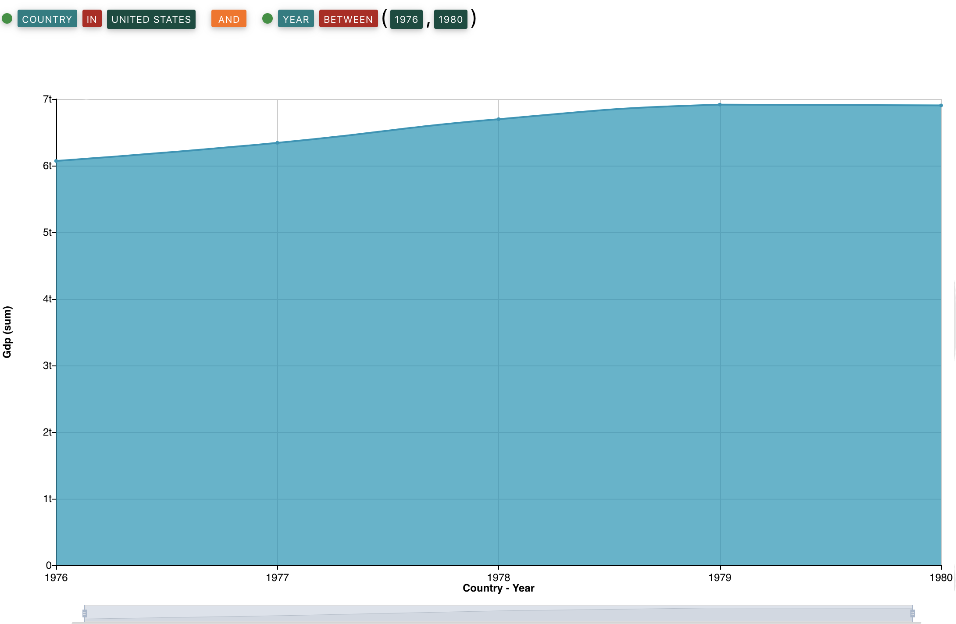Click the 1978 data point on line

499,119
